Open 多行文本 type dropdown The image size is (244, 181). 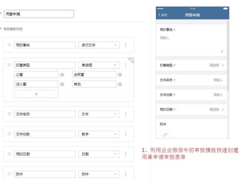(x=99, y=45)
